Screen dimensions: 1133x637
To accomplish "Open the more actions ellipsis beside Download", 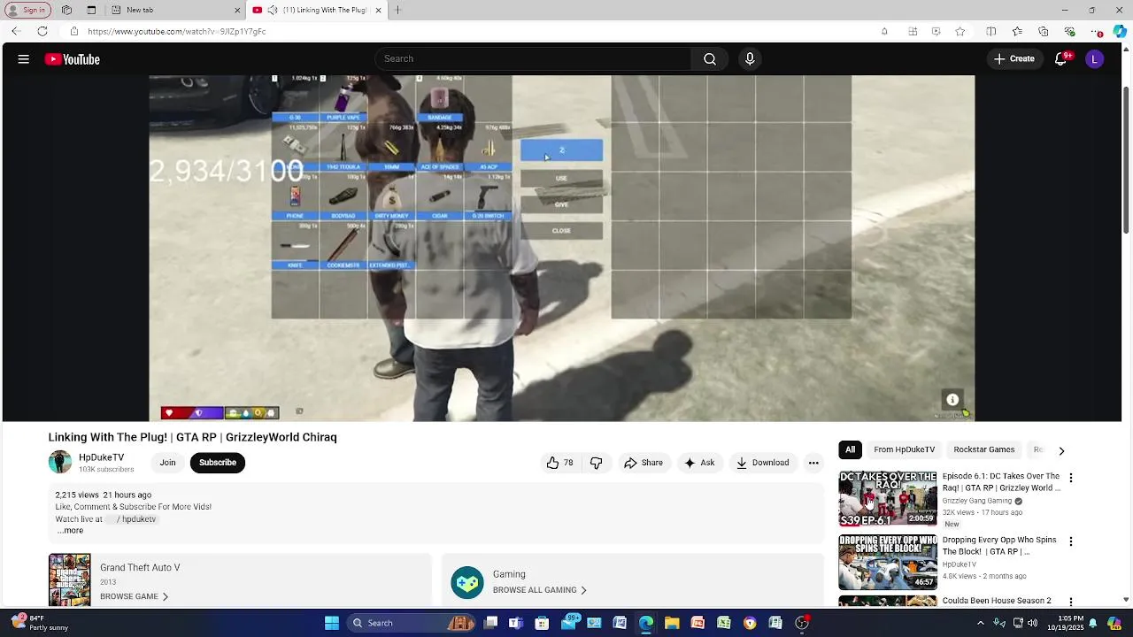I will [813, 463].
